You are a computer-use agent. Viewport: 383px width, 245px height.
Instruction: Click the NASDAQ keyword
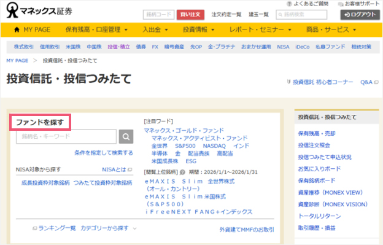pos(214,146)
